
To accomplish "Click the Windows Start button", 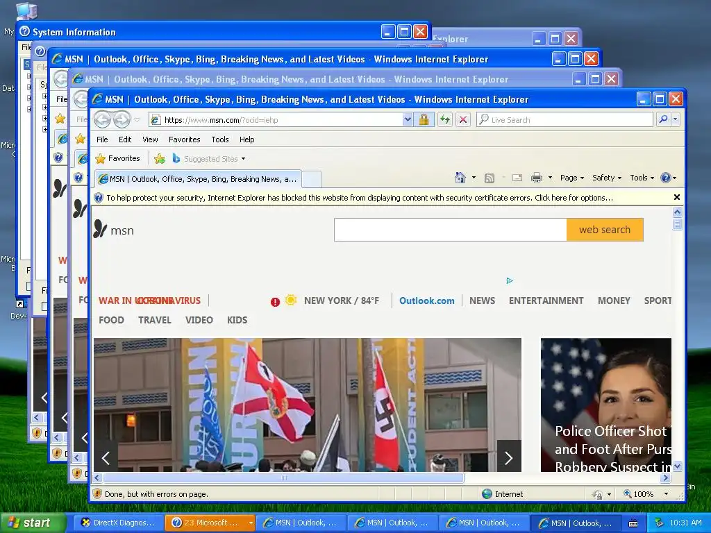I will (x=33, y=523).
